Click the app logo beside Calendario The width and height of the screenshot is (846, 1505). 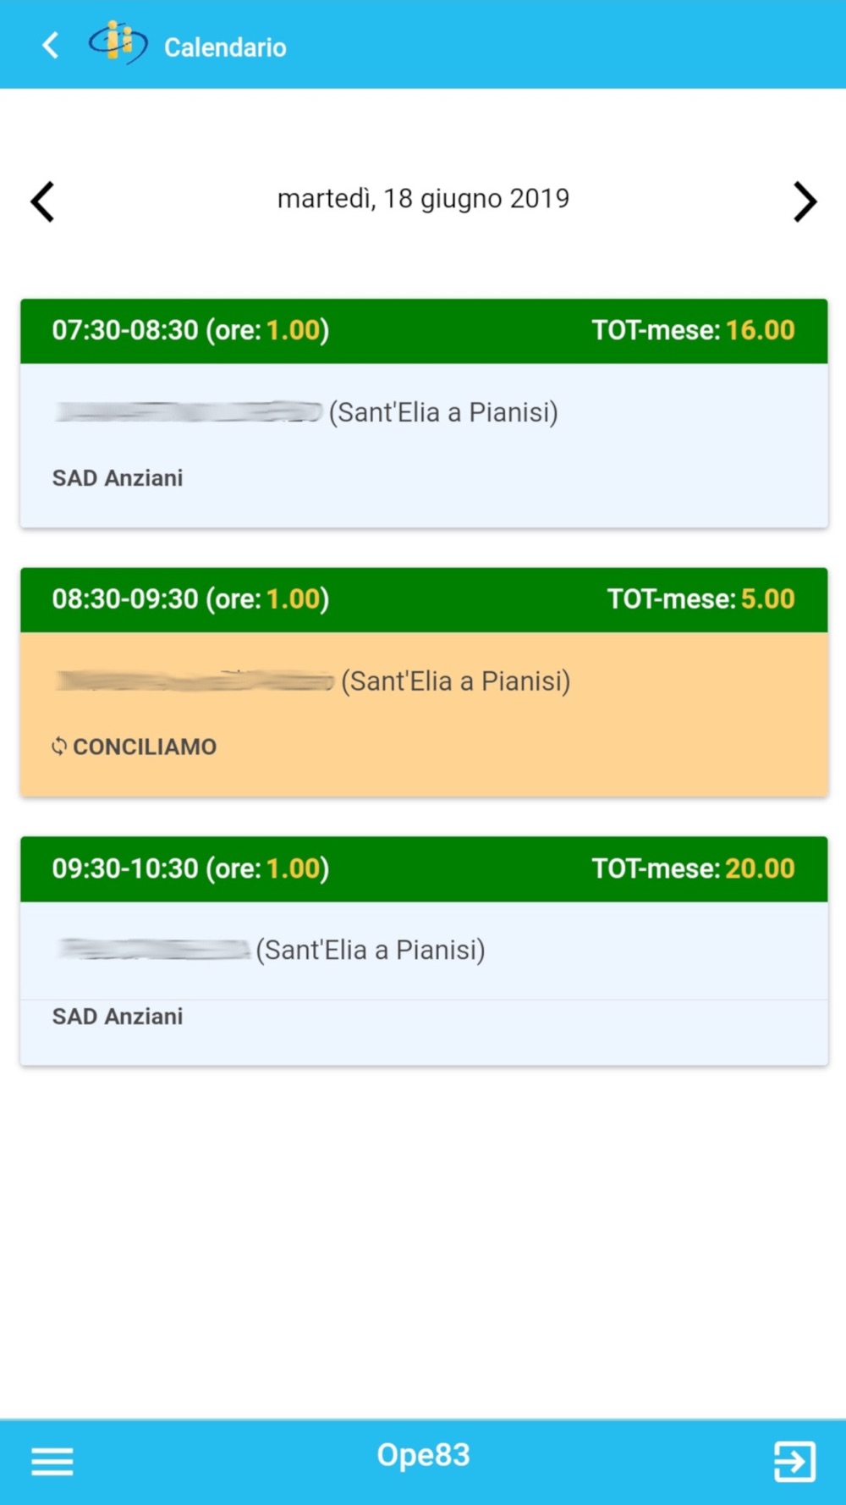coord(118,43)
